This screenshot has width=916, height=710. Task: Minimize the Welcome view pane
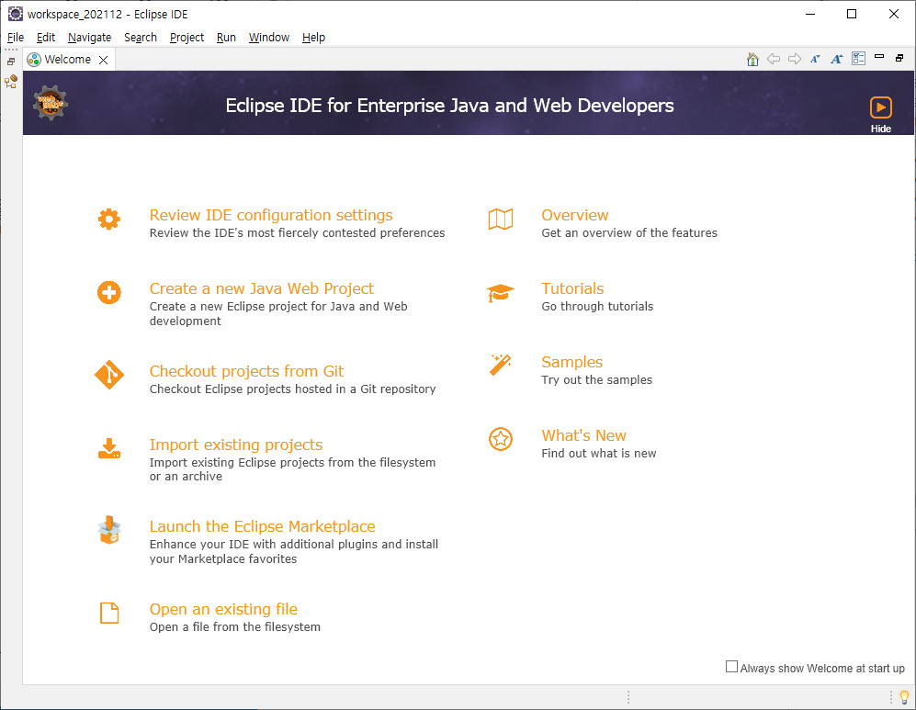point(879,57)
